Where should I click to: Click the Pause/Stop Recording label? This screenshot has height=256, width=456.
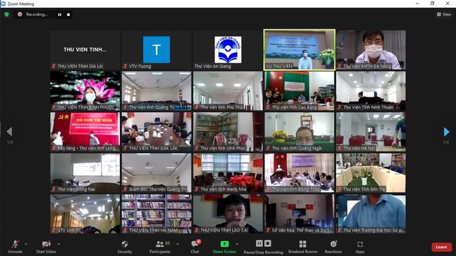pos(264,252)
